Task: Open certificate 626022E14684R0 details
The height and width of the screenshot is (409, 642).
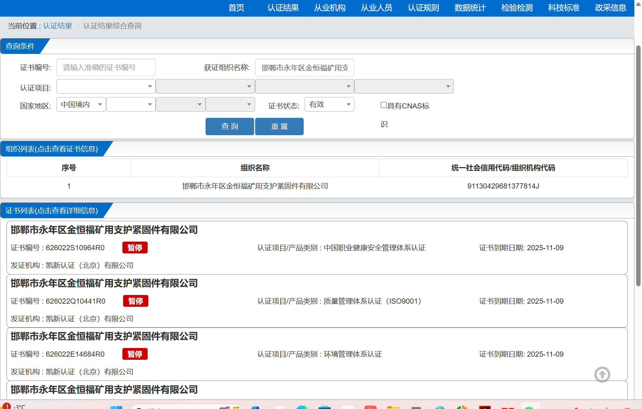Action: 317,354
